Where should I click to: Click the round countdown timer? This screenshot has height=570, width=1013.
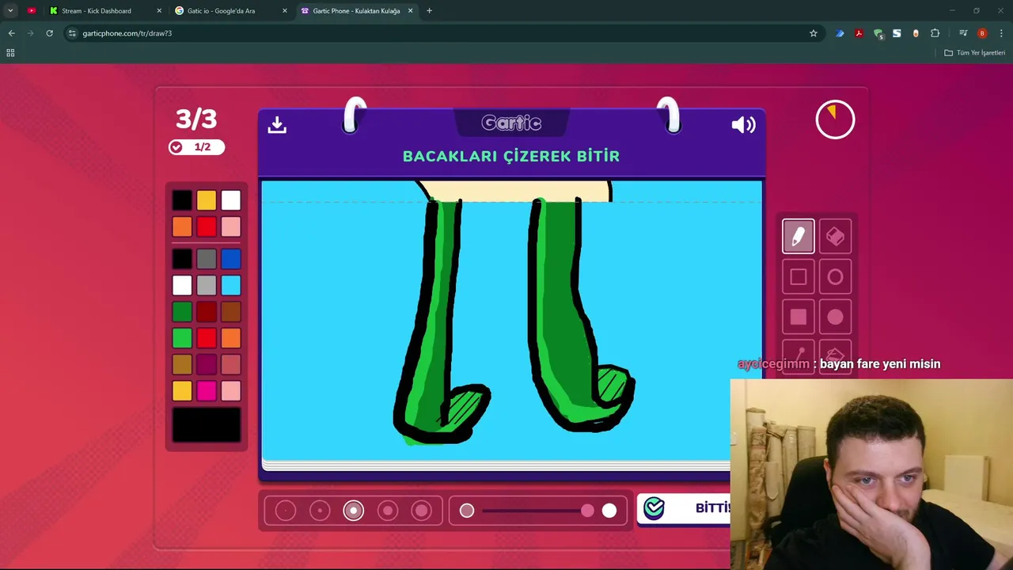835,120
